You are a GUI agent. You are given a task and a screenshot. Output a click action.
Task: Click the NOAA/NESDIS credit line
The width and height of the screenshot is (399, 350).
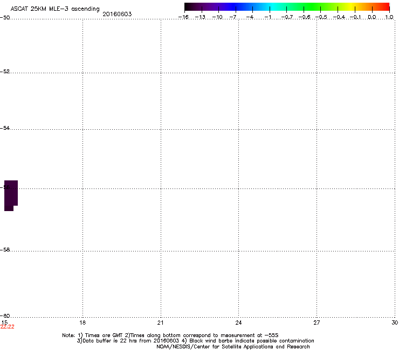tap(233, 347)
